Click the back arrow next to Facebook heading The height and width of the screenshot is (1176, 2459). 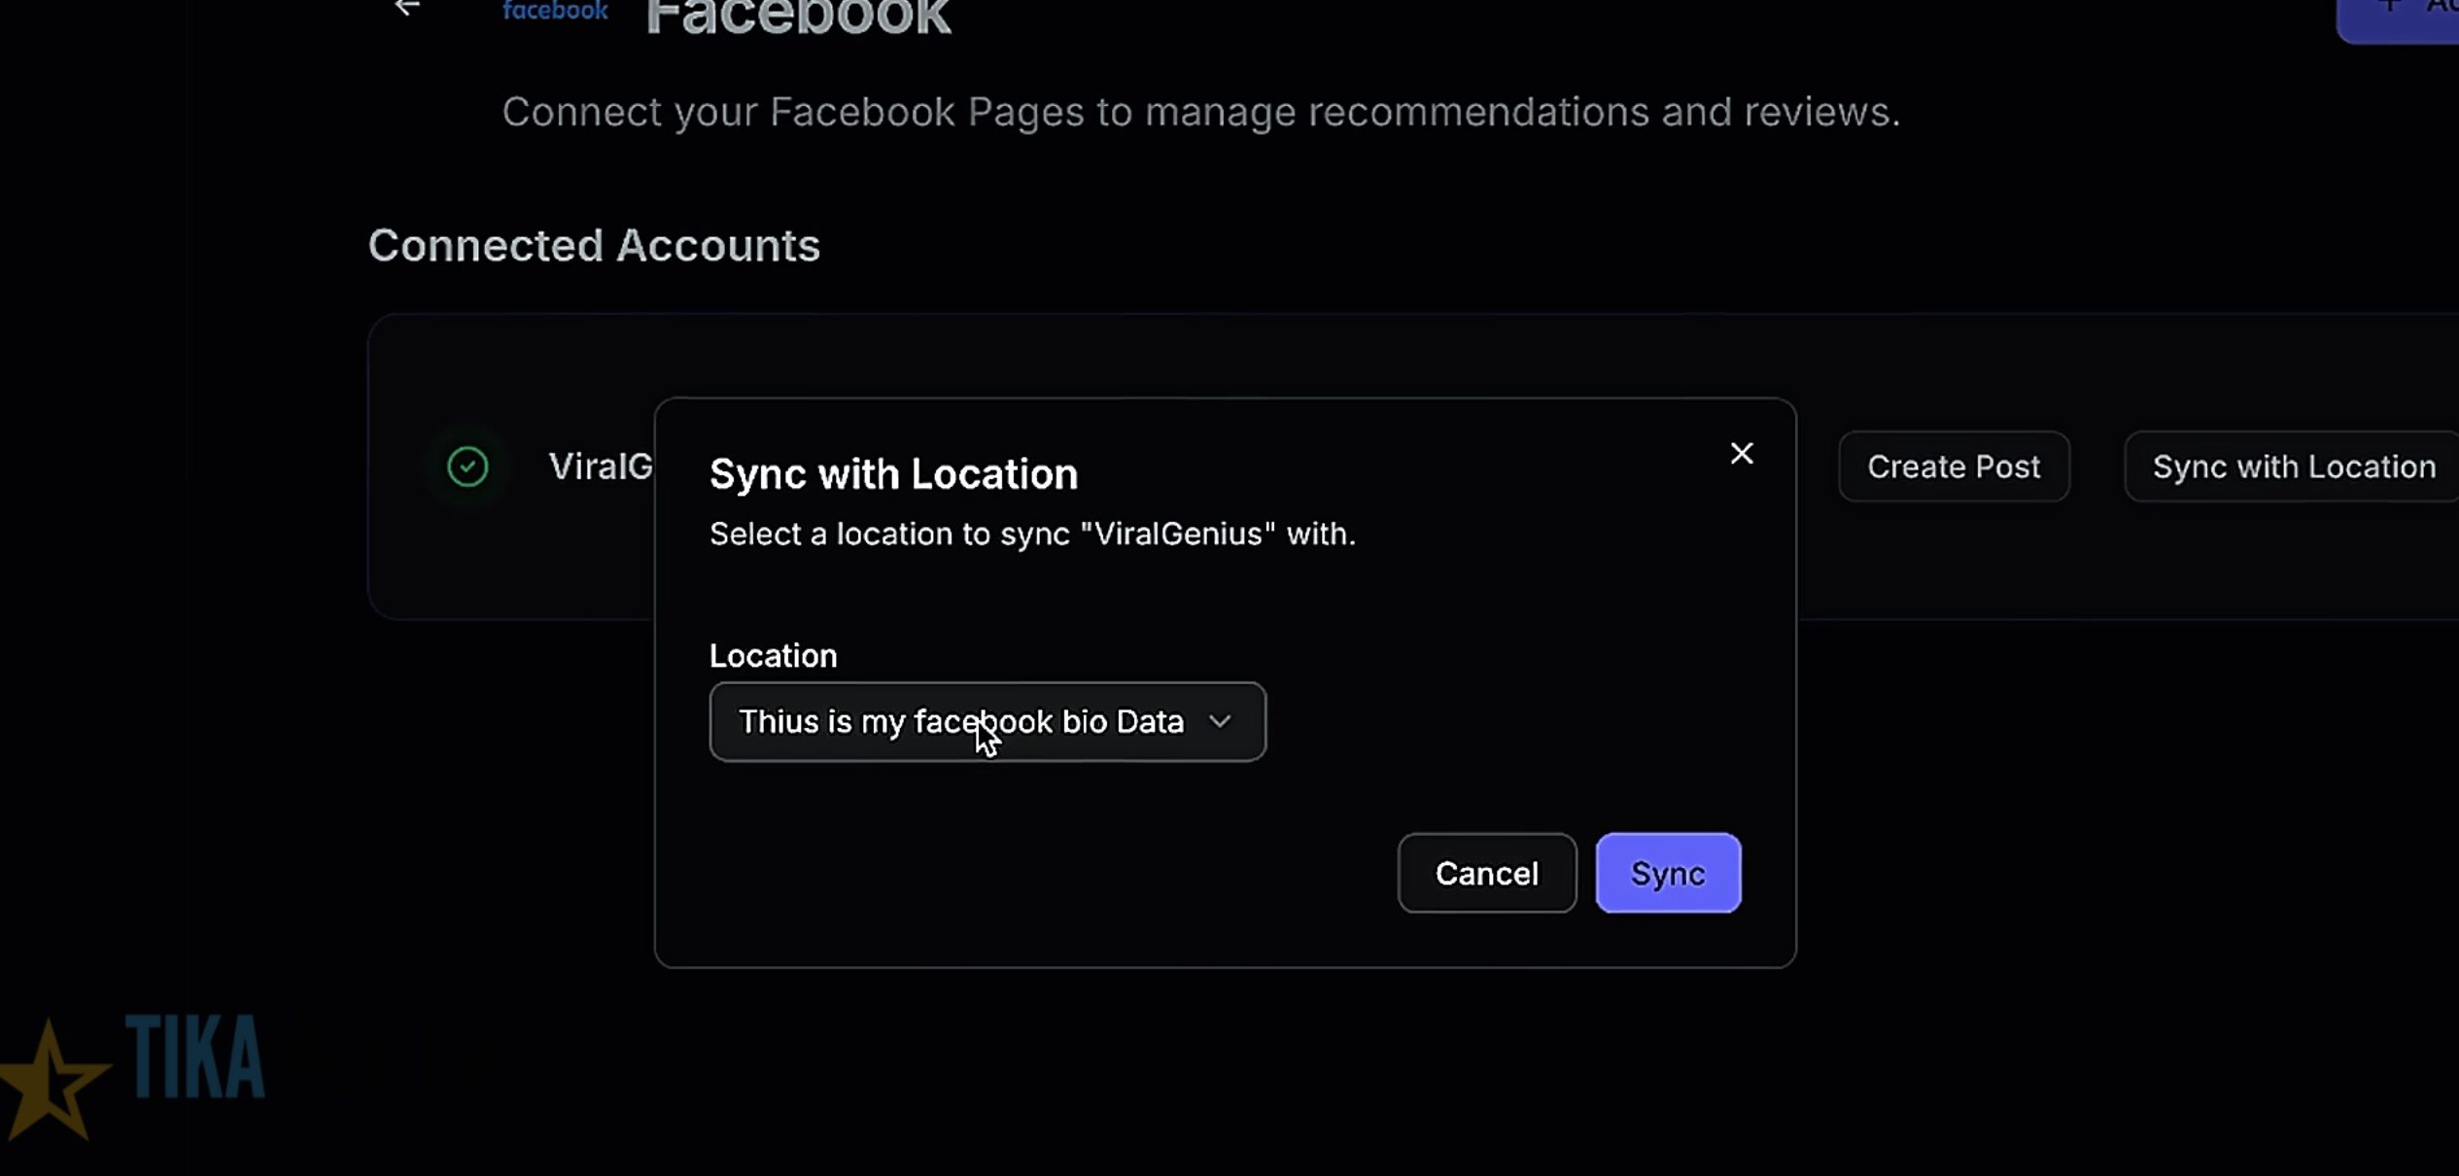tap(407, 10)
